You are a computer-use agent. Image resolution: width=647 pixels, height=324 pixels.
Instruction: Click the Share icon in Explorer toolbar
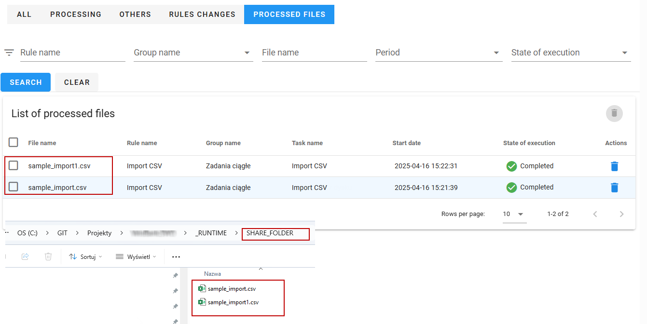click(x=25, y=256)
